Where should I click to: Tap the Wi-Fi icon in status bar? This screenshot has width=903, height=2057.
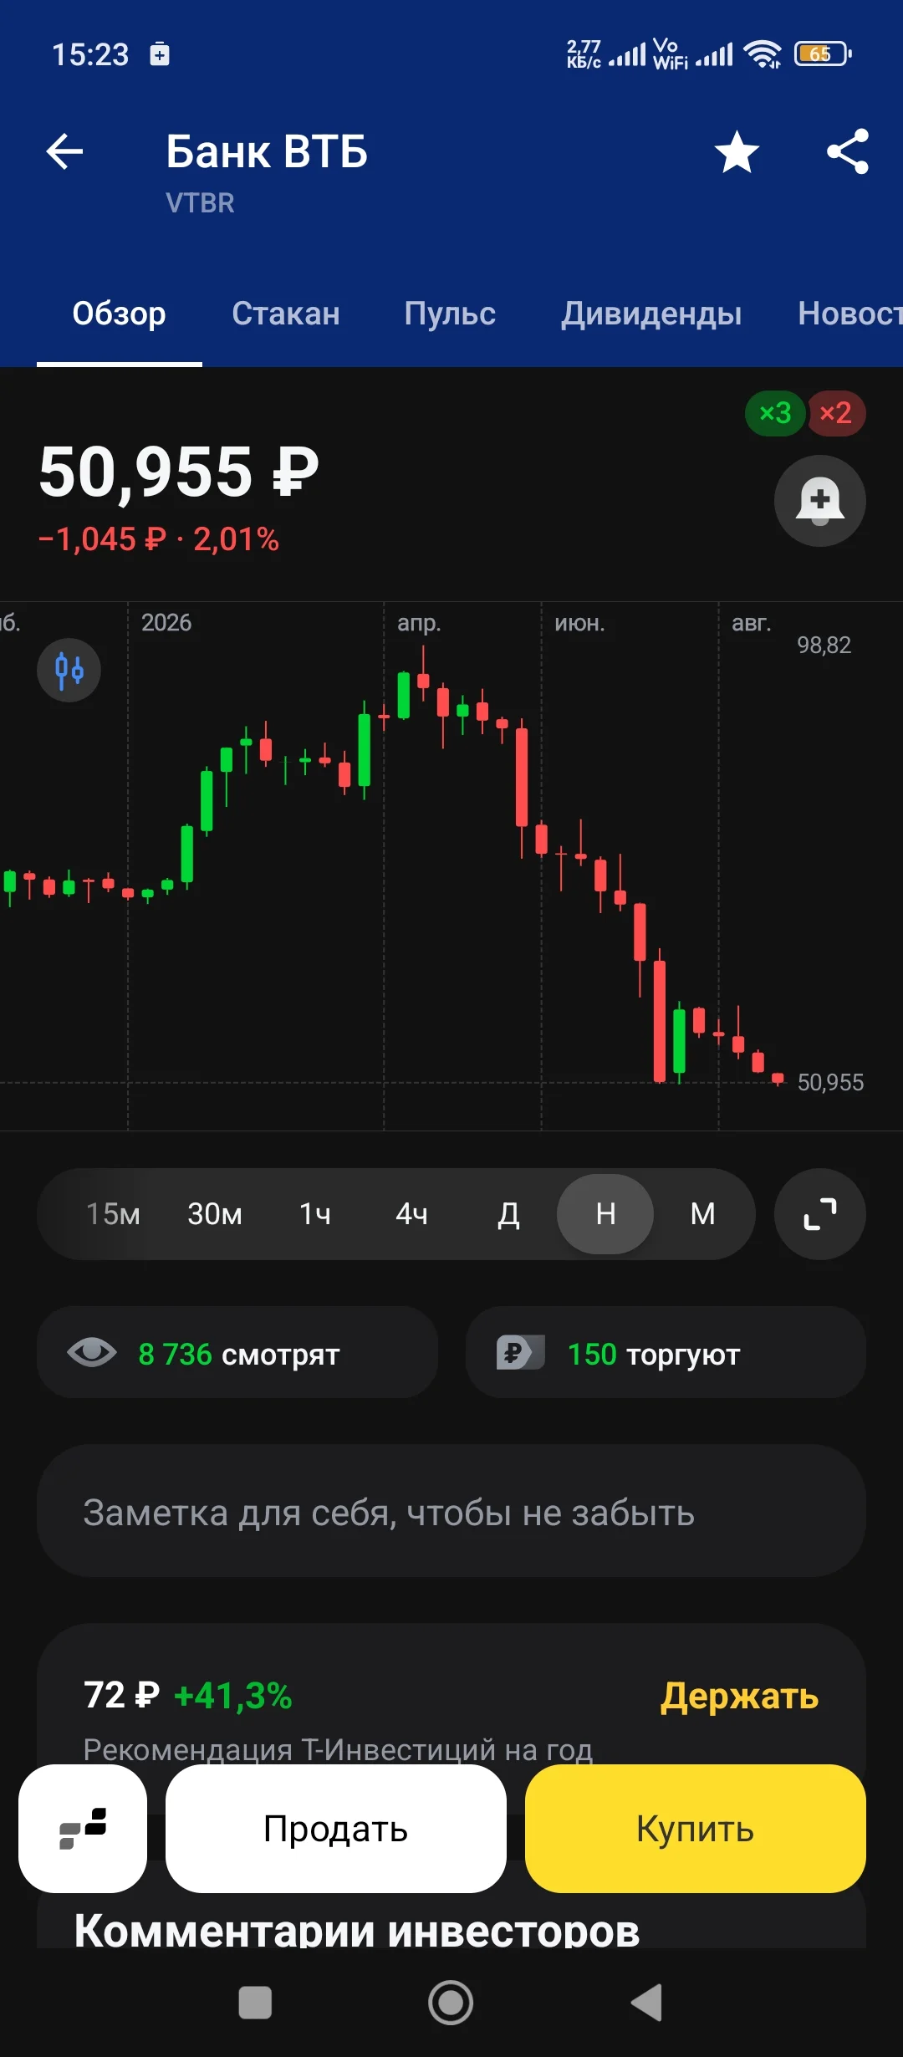[763, 54]
